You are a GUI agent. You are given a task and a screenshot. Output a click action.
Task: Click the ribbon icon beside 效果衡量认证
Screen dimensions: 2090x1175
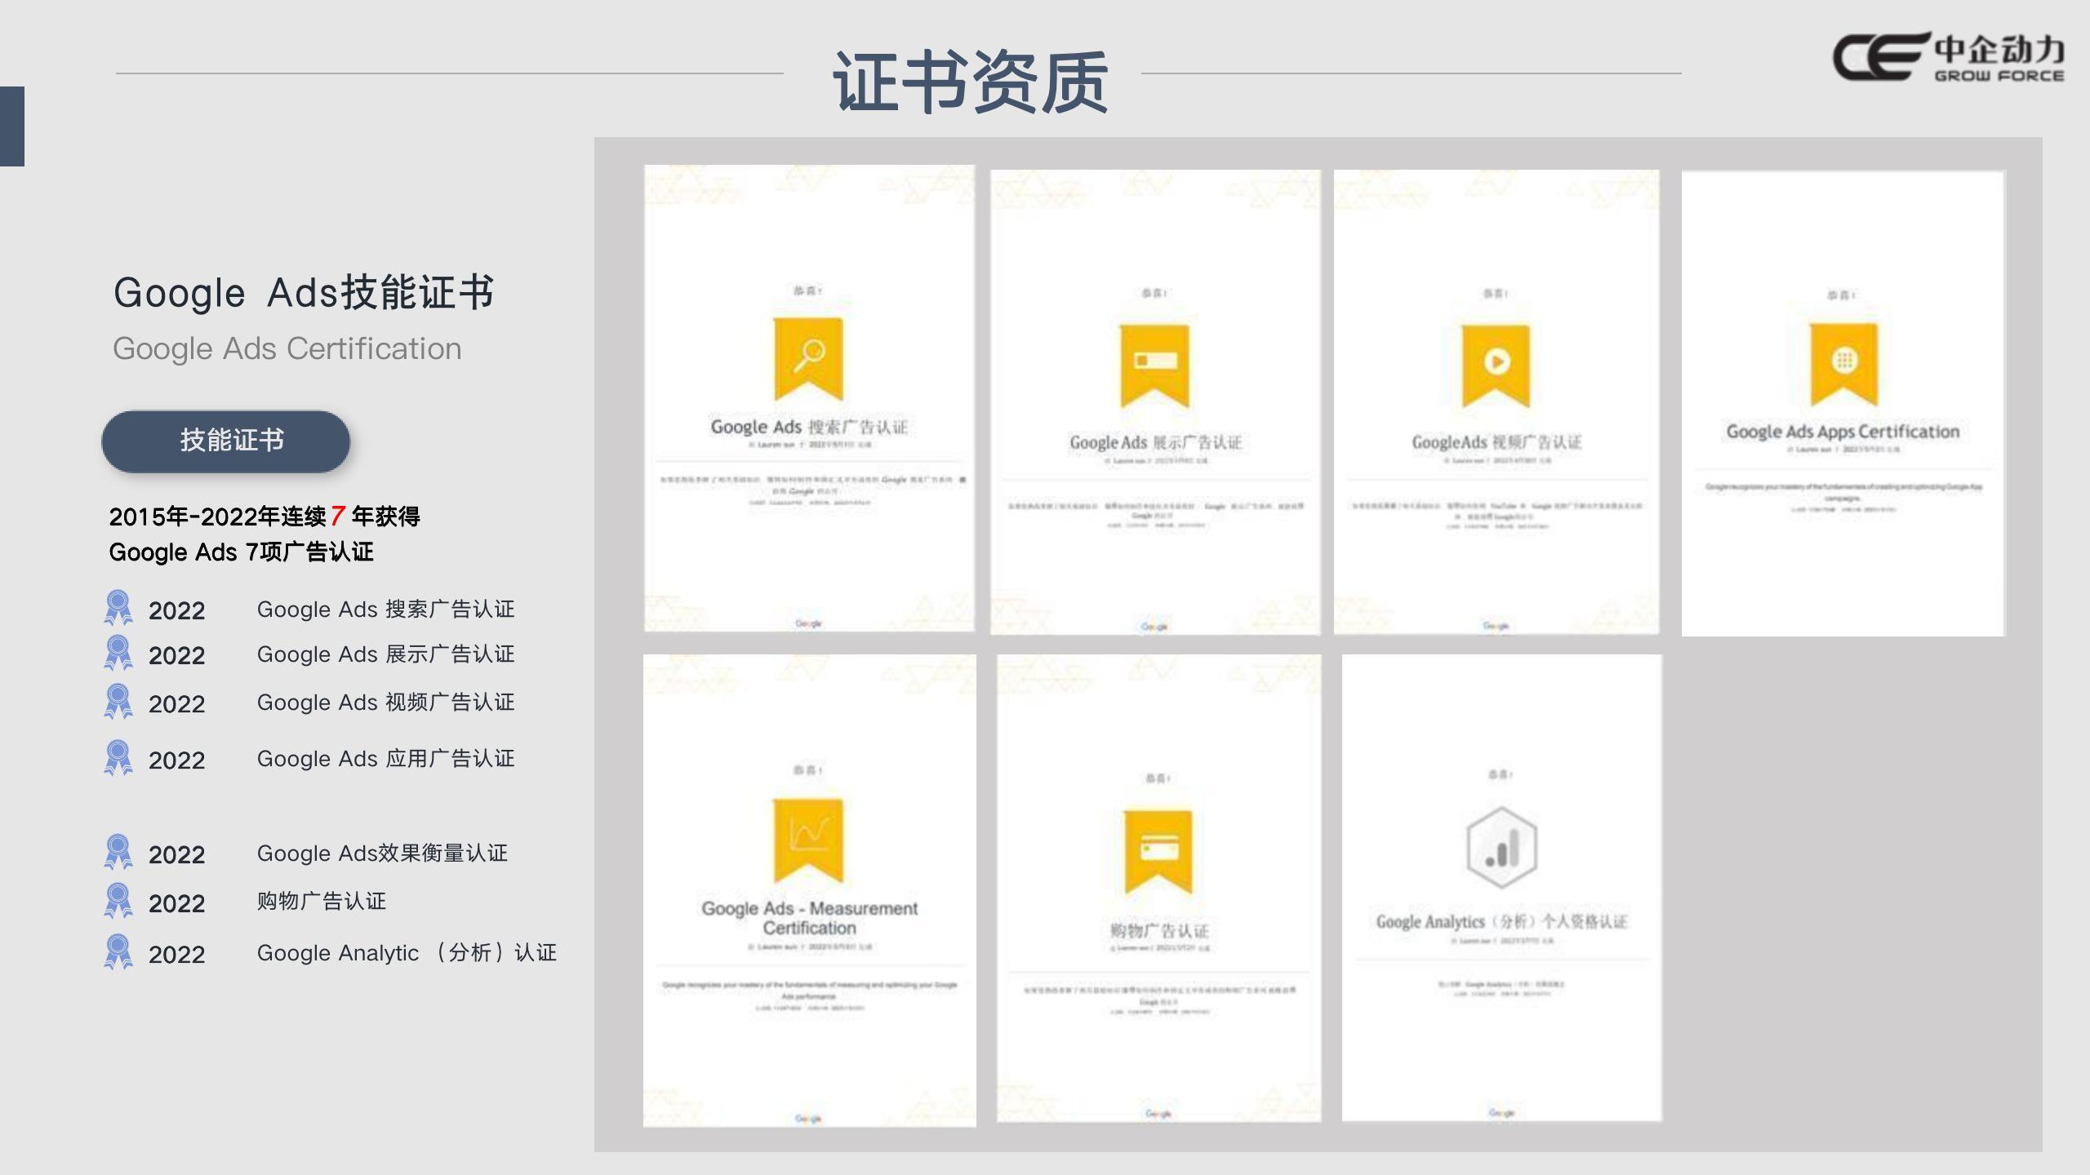pos(118,852)
